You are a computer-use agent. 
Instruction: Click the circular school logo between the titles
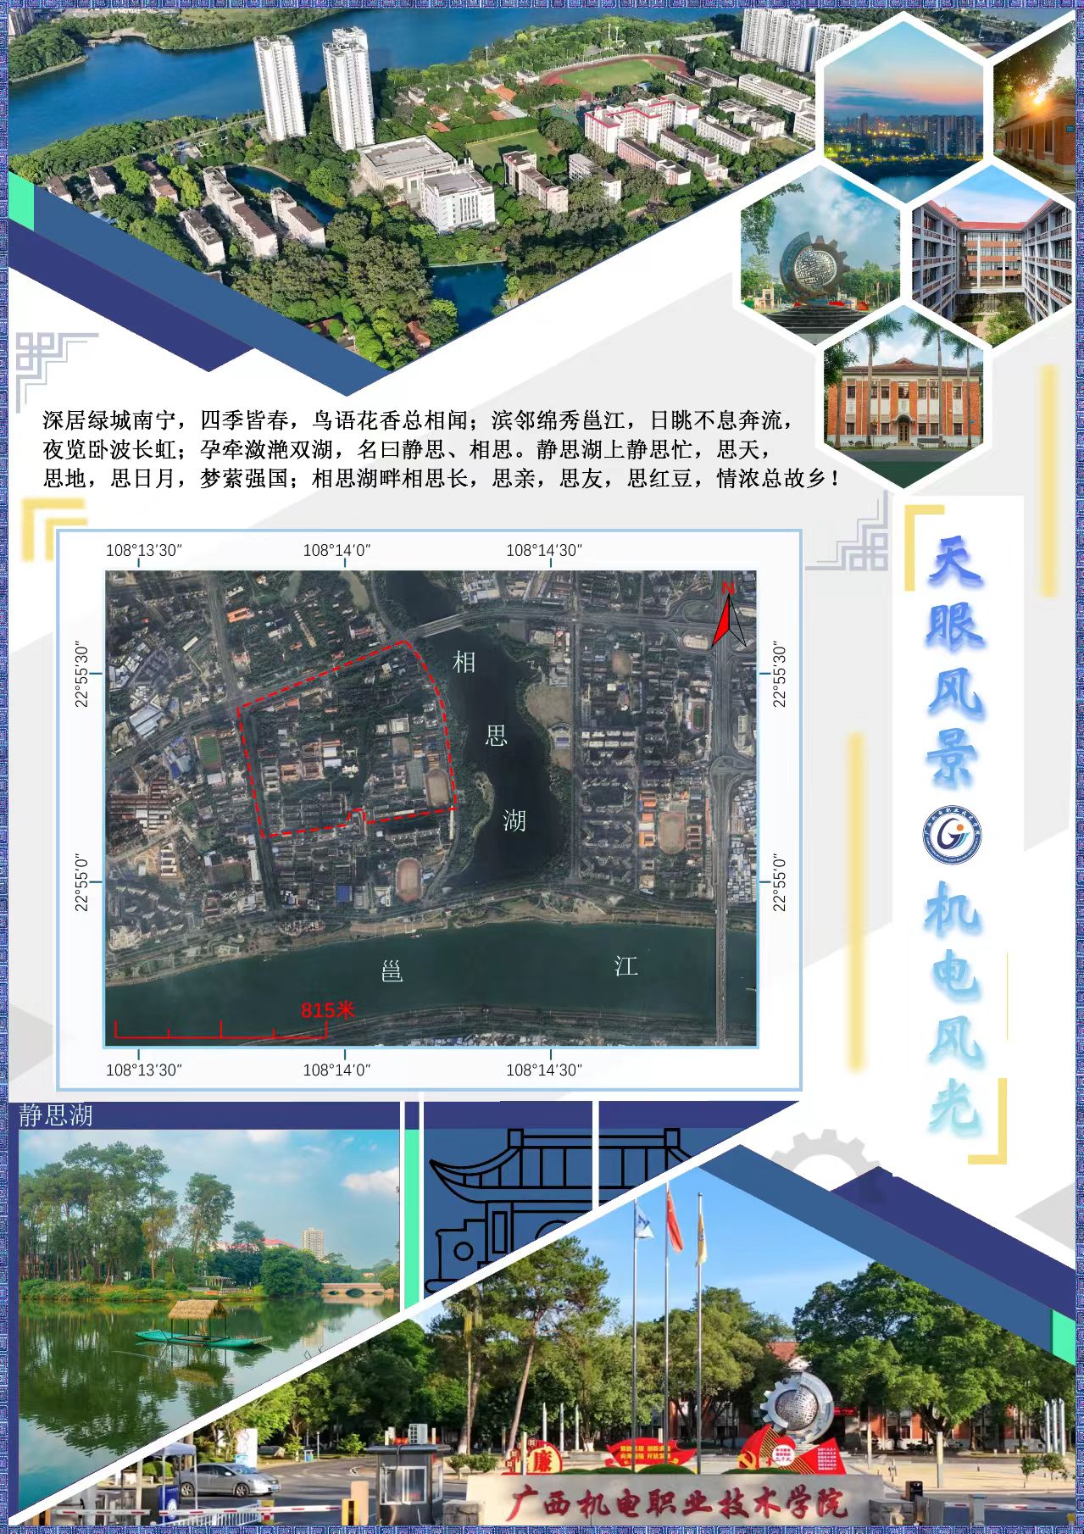[x=952, y=835]
